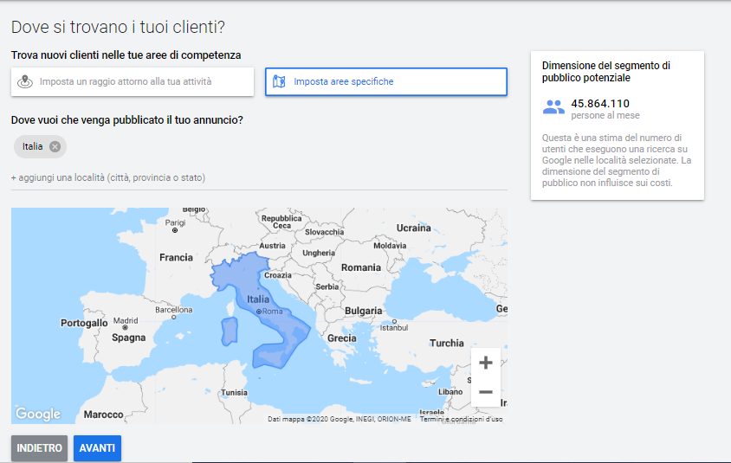The width and height of the screenshot is (731, 463).
Task: Click the Madrid city marker
Action: 126,328
